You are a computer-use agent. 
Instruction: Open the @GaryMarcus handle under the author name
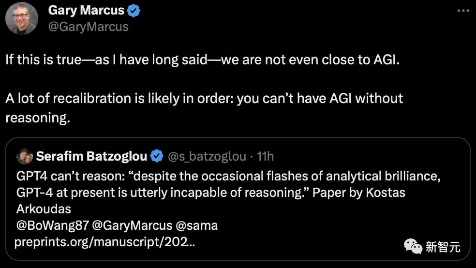coord(89,27)
